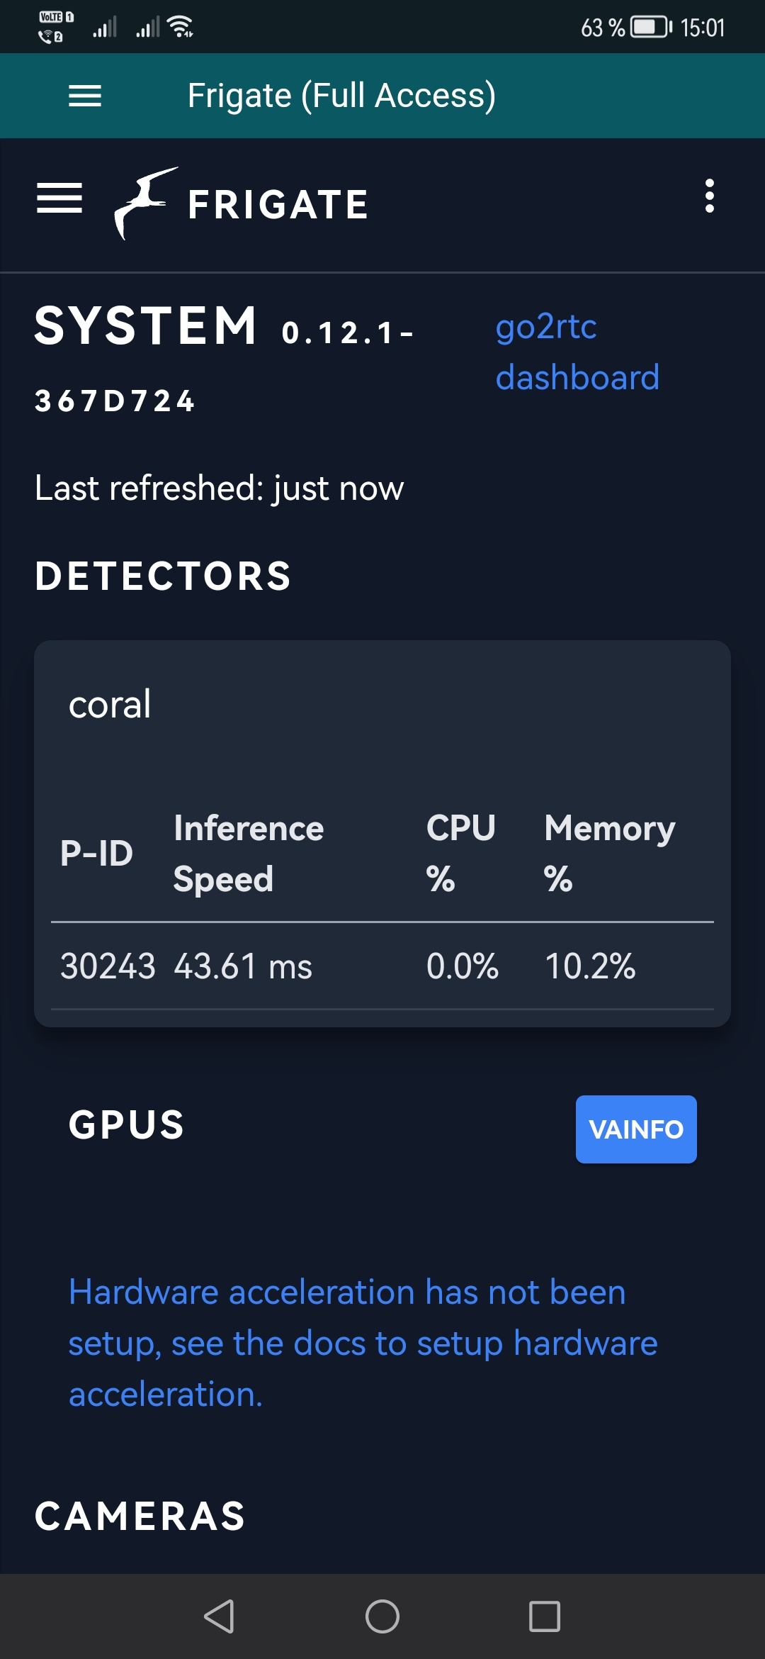Image resolution: width=765 pixels, height=1659 pixels.
Task: Click the Memory % column header
Action: click(609, 854)
